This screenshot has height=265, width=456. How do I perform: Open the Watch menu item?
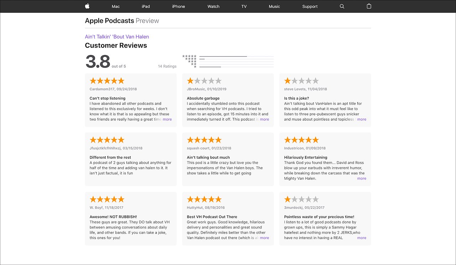213,6
